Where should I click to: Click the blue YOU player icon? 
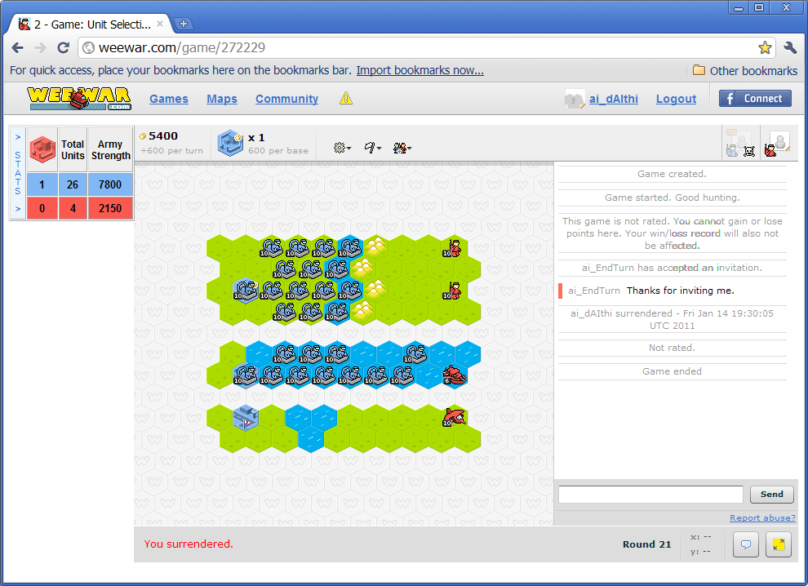740,142
